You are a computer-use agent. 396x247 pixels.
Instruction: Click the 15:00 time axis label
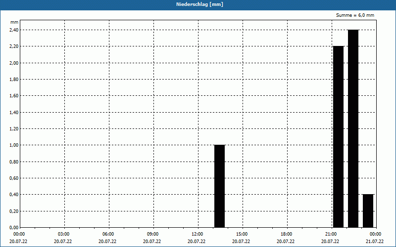(242, 234)
